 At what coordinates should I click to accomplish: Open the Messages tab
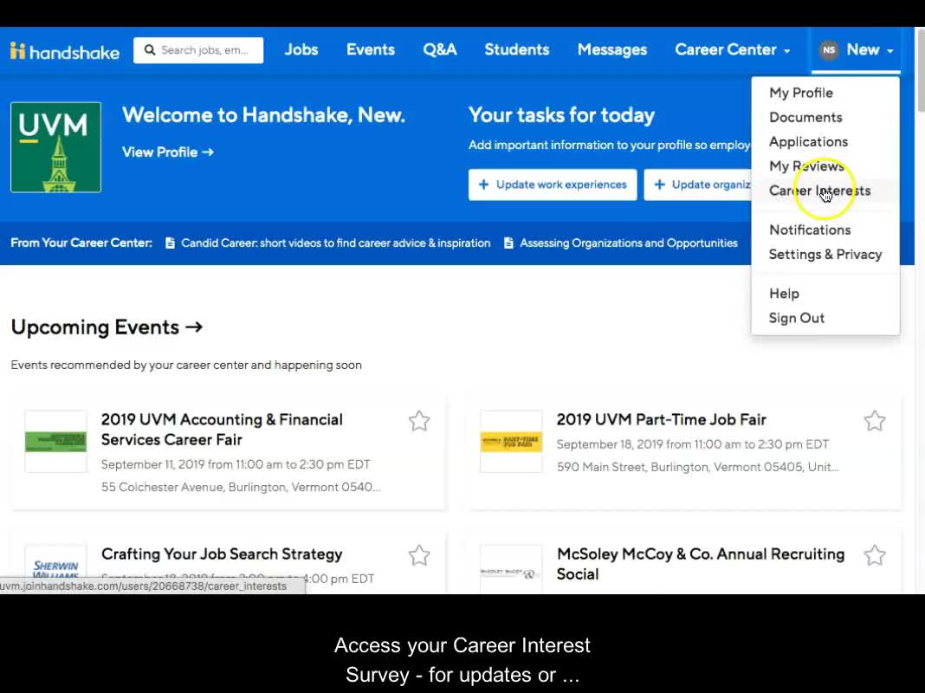click(x=612, y=50)
